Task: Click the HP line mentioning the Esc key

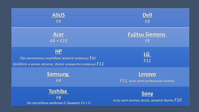Action: coord(58,58)
